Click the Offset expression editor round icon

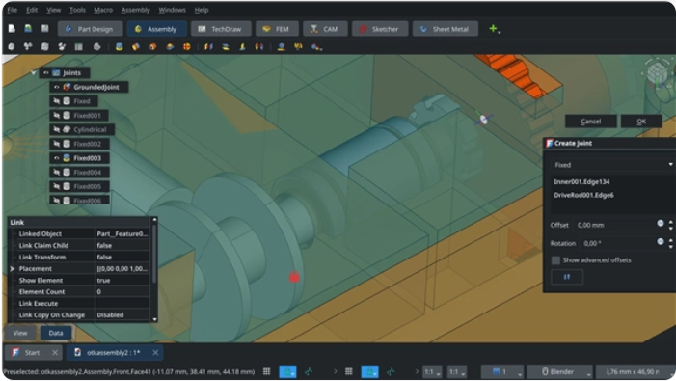pyautogui.click(x=661, y=223)
